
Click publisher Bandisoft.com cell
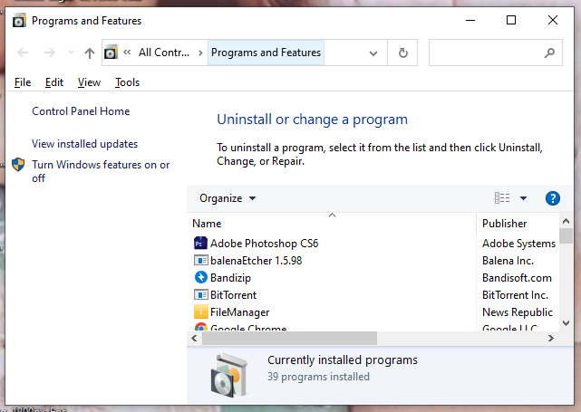(517, 278)
